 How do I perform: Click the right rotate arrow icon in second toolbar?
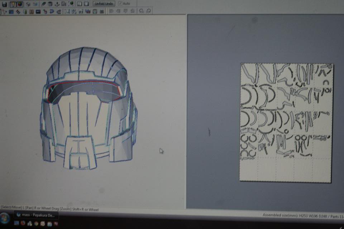[148, 11]
